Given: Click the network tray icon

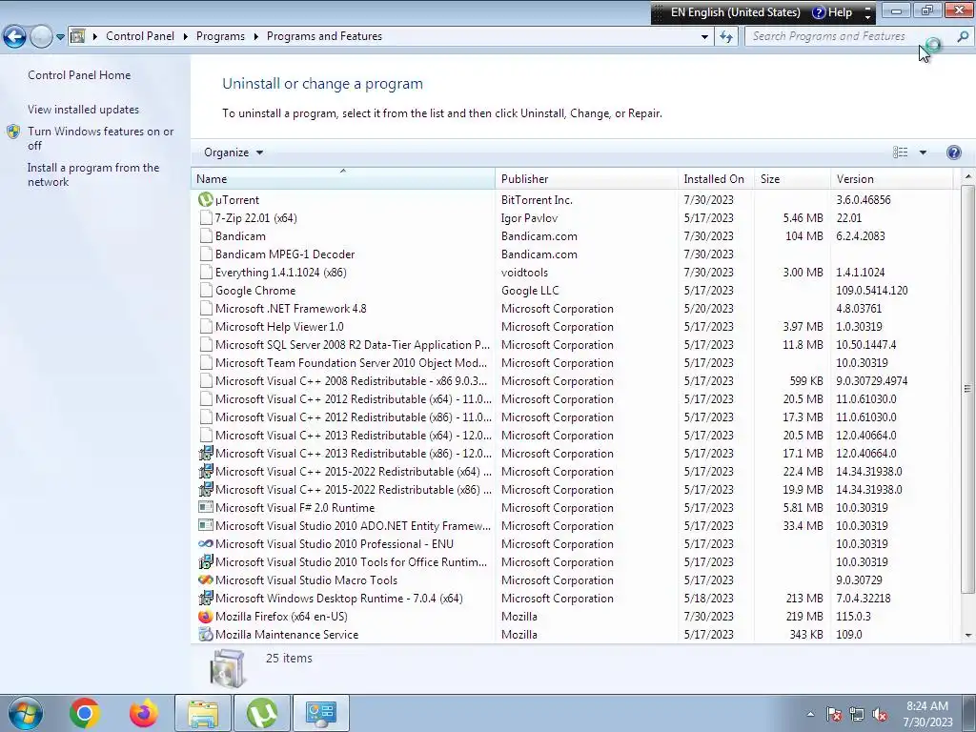Looking at the screenshot, I should point(857,715).
